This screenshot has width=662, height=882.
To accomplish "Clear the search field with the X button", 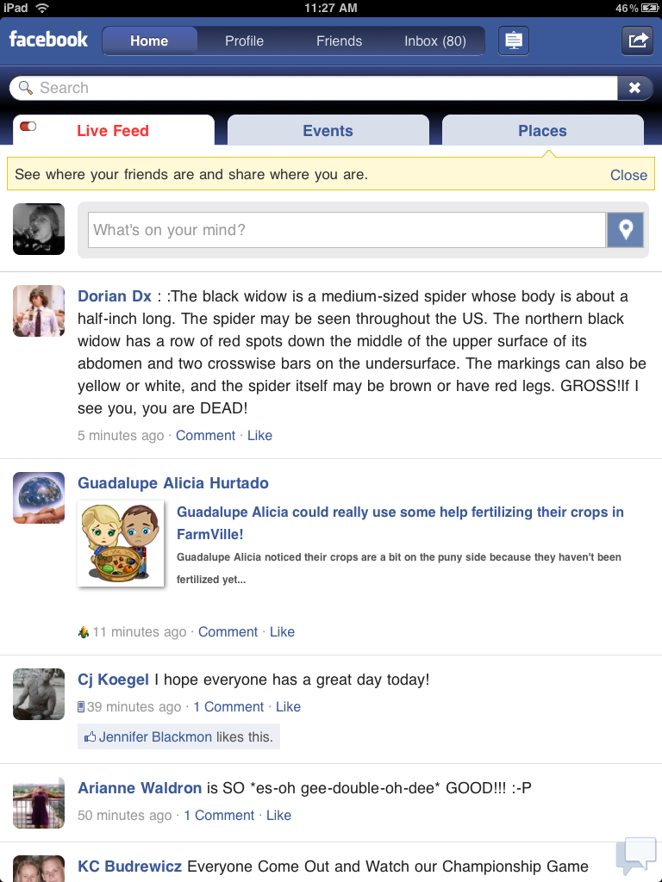I will 634,88.
